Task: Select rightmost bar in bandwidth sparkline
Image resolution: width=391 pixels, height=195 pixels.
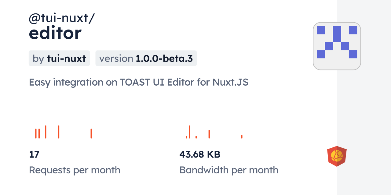Action: (x=242, y=137)
